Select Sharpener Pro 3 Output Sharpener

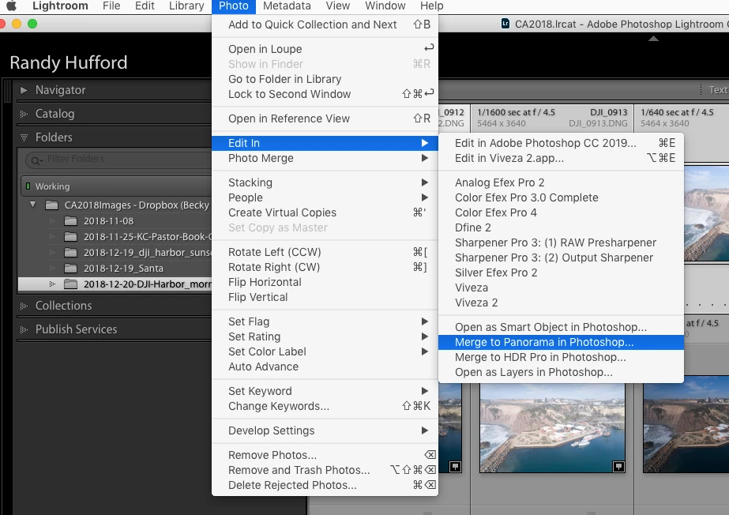click(561, 257)
